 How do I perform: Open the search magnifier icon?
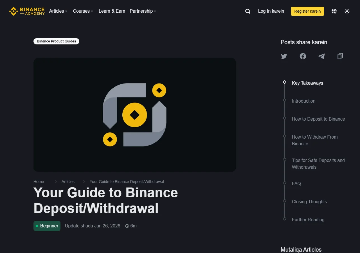(x=248, y=11)
